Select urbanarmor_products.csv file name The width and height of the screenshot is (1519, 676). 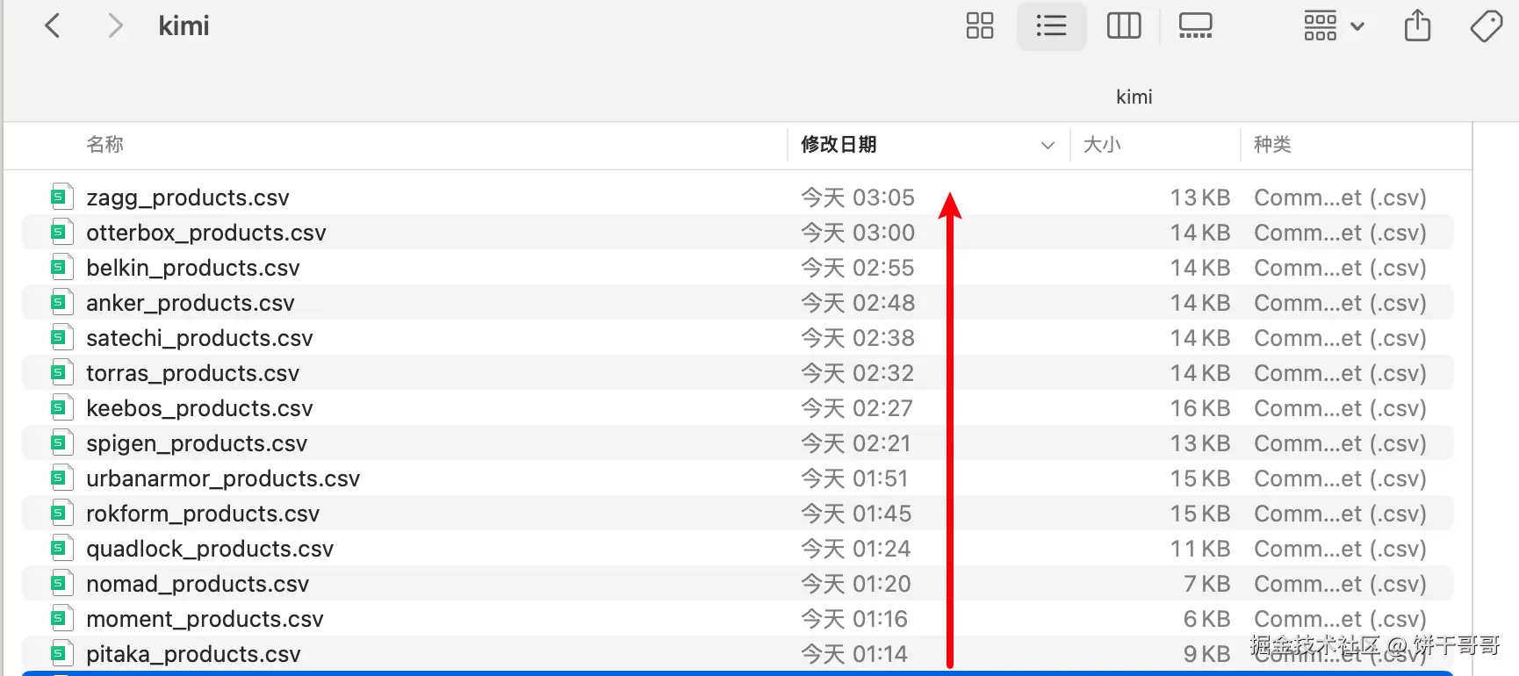(x=223, y=478)
